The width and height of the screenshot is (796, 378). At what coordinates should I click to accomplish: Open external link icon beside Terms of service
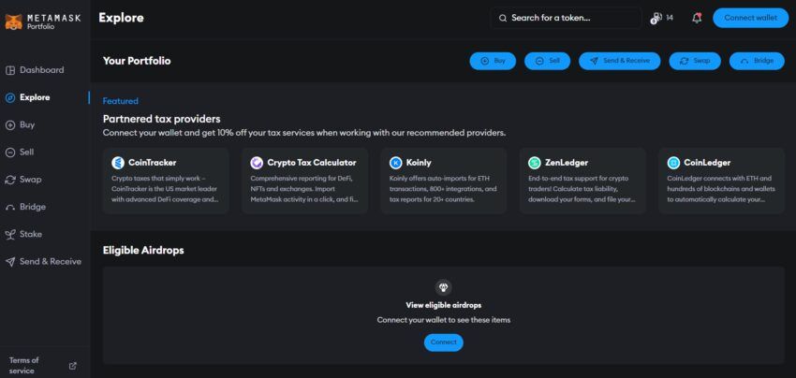pos(73,366)
